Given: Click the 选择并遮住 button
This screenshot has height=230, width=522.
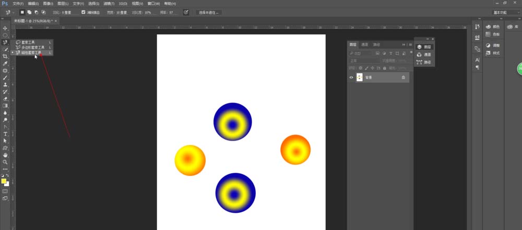Looking at the screenshot, I should pyautogui.click(x=209, y=12).
